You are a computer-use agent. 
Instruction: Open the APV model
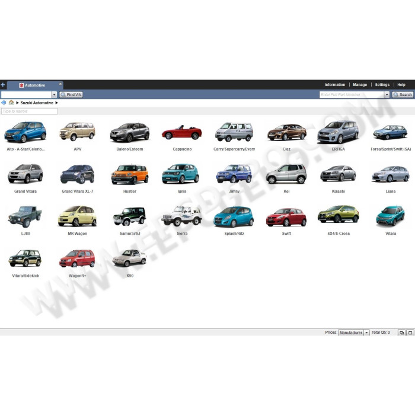point(77,136)
